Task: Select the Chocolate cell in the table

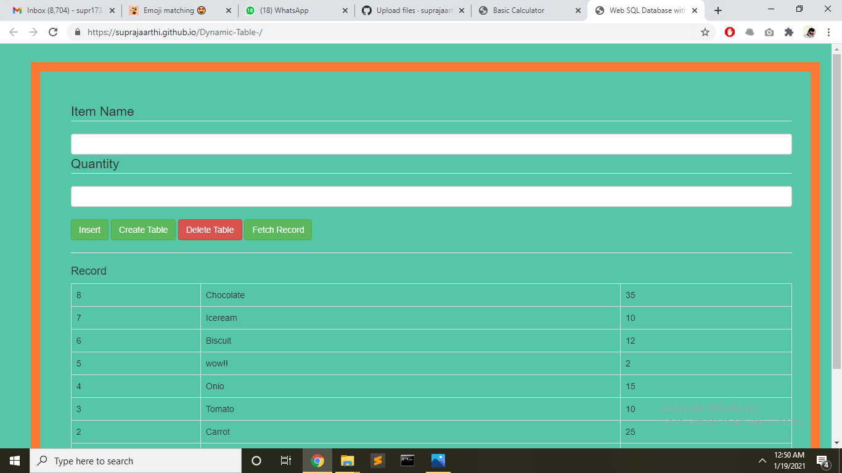Action: [x=411, y=295]
